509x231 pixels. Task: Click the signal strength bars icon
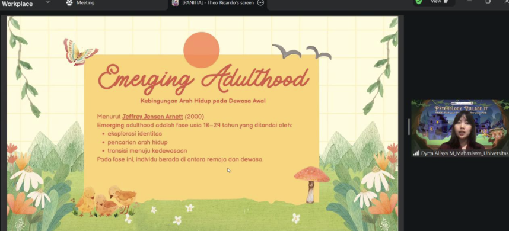(416, 153)
